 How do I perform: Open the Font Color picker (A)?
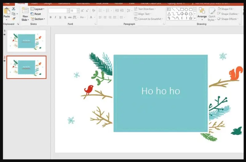(x=92, y=17)
